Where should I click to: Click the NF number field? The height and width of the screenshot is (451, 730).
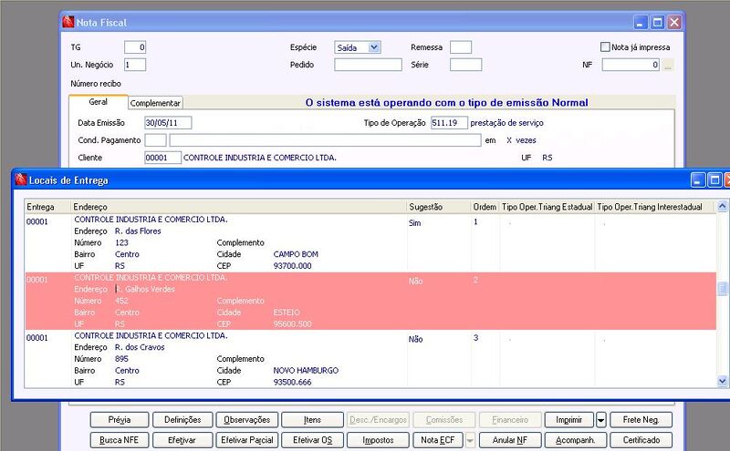pos(631,65)
